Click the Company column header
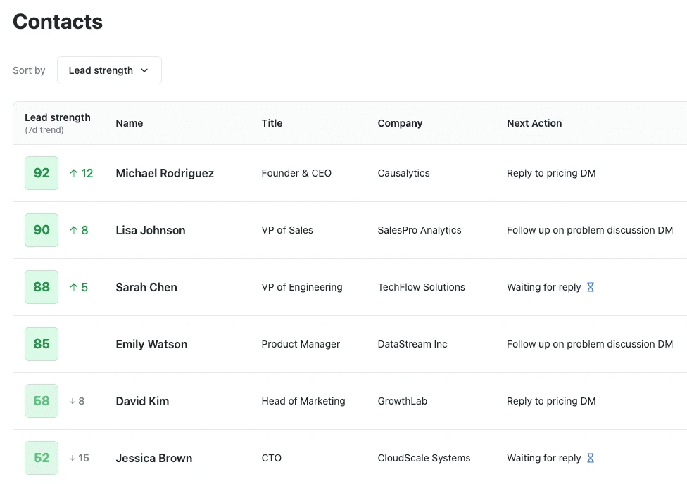 tap(400, 123)
